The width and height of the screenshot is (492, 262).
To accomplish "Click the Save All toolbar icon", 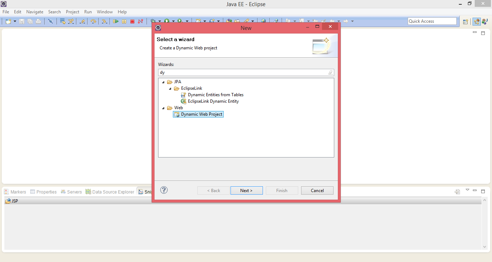I will (30, 21).
